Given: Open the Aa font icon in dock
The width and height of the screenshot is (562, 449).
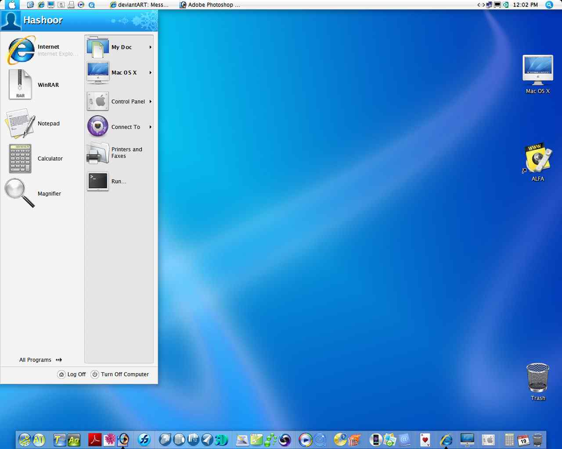Looking at the screenshot, I should point(74,439).
